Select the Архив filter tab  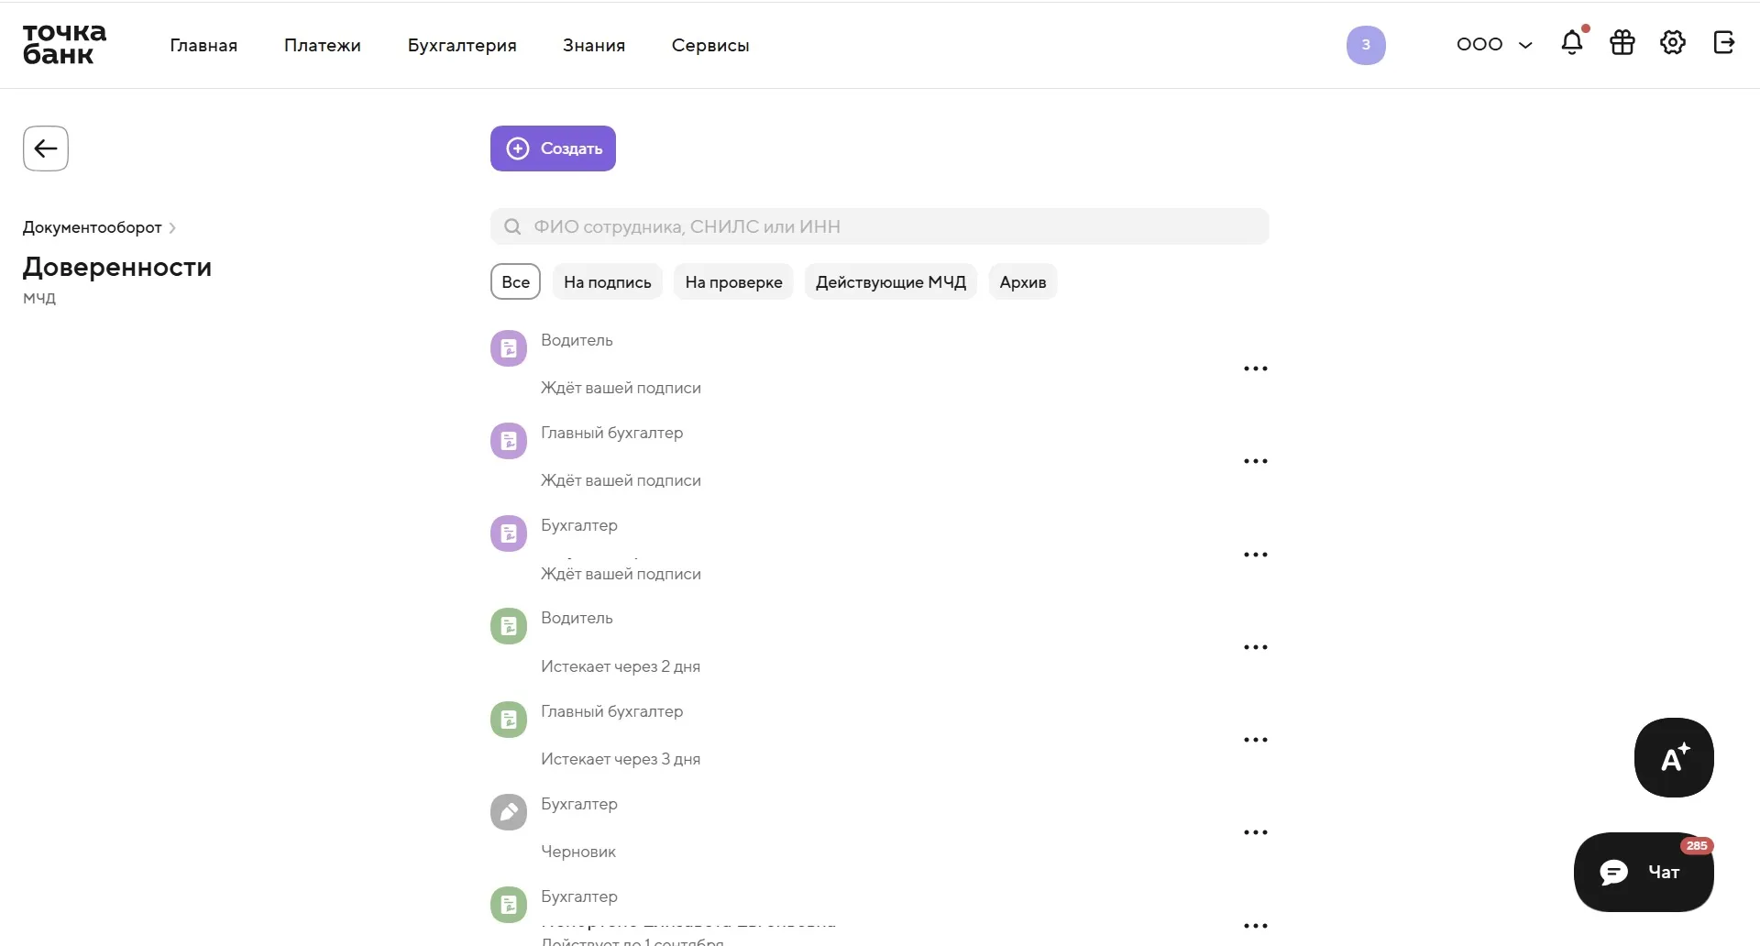pos(1023,281)
